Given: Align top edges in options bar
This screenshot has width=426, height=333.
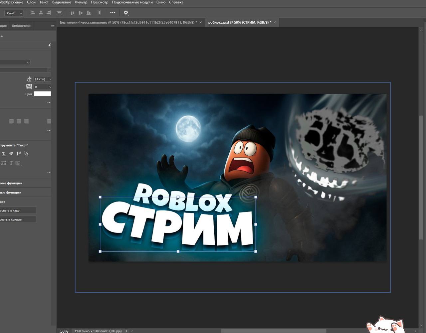Looking at the screenshot, I should coord(72,13).
